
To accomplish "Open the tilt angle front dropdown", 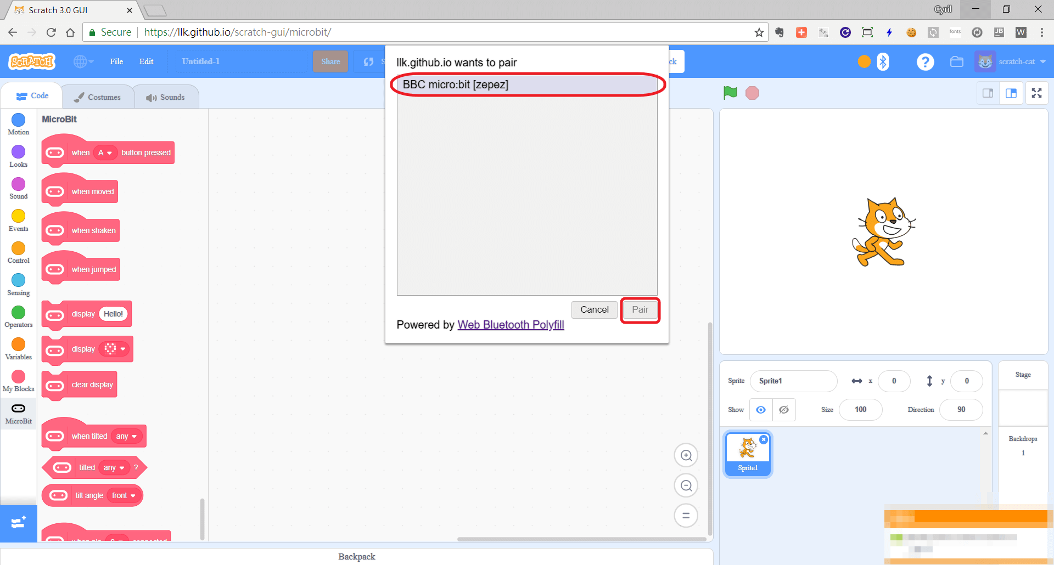I will pyautogui.click(x=124, y=496).
